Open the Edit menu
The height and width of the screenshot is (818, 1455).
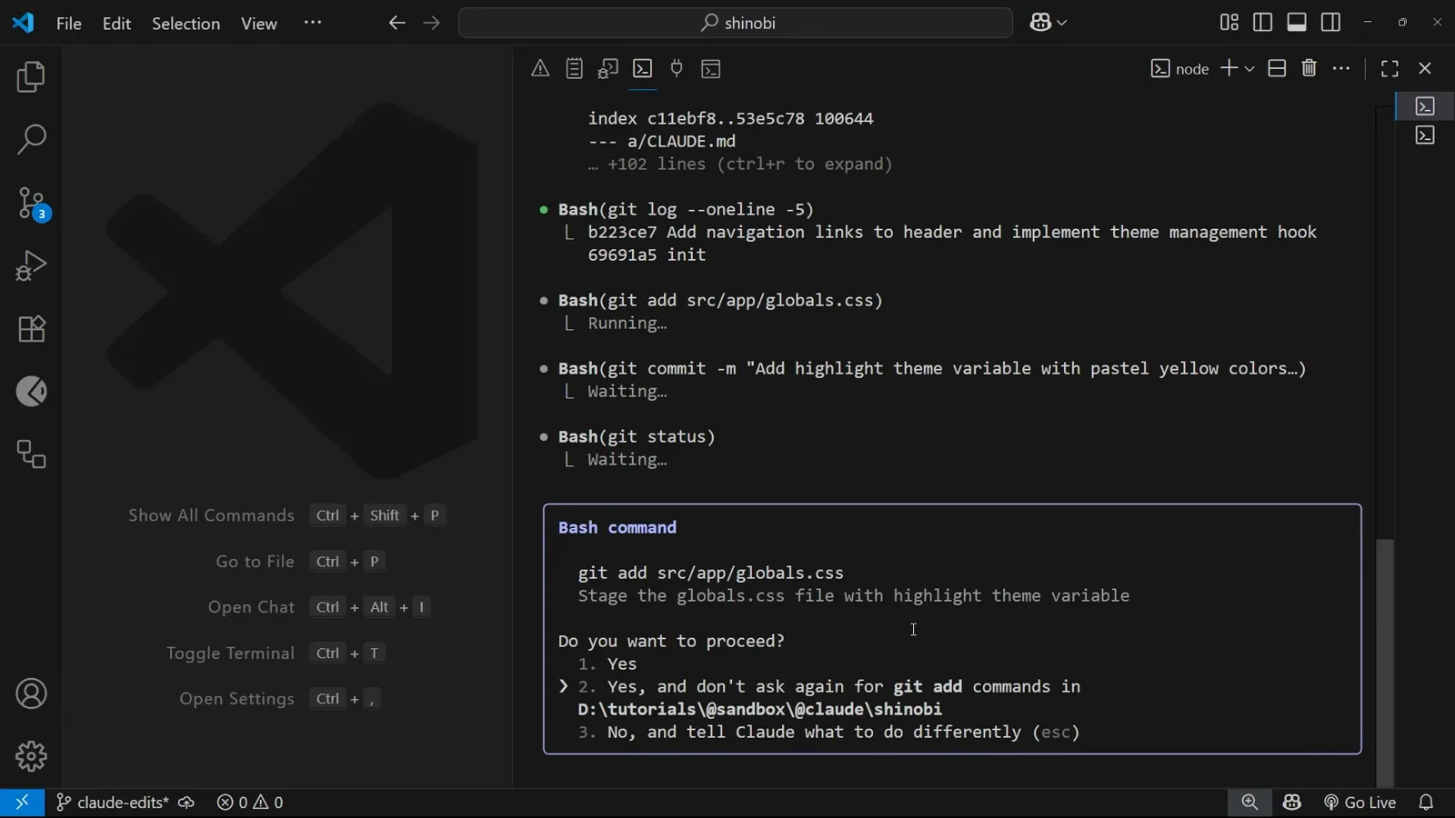[116, 24]
